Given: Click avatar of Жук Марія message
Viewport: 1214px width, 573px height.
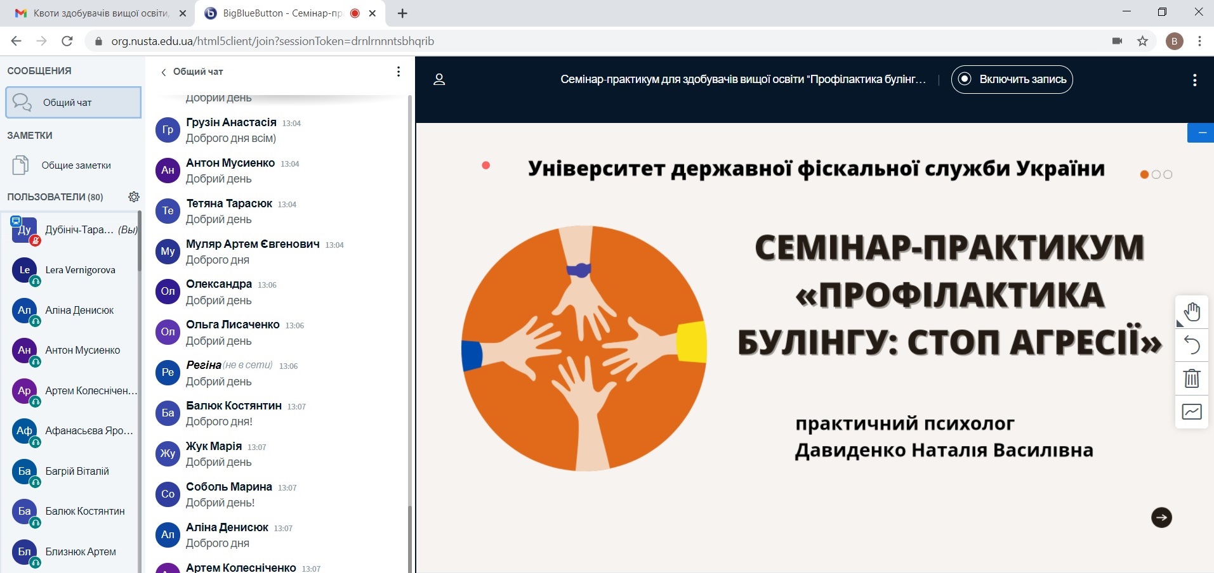Looking at the screenshot, I should [x=168, y=453].
